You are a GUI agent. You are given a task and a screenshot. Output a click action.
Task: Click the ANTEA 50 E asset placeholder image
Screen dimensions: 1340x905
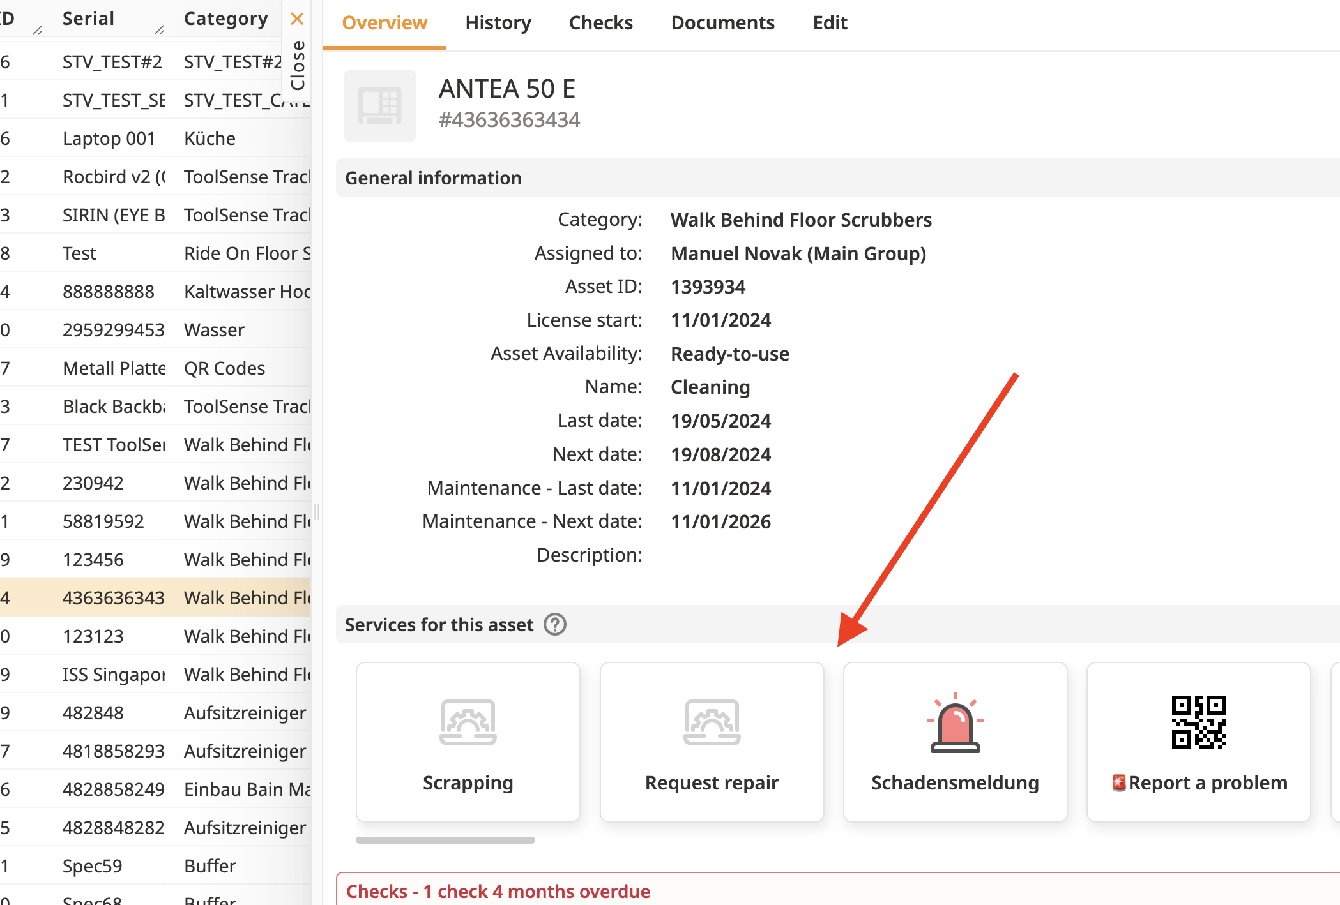pos(380,105)
